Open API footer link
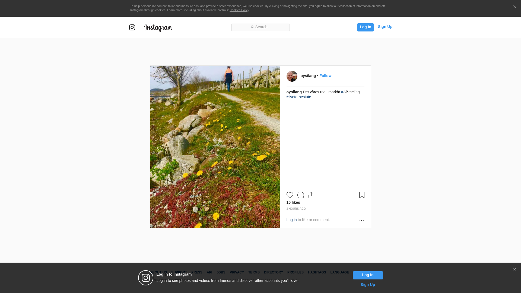 pos(209,272)
